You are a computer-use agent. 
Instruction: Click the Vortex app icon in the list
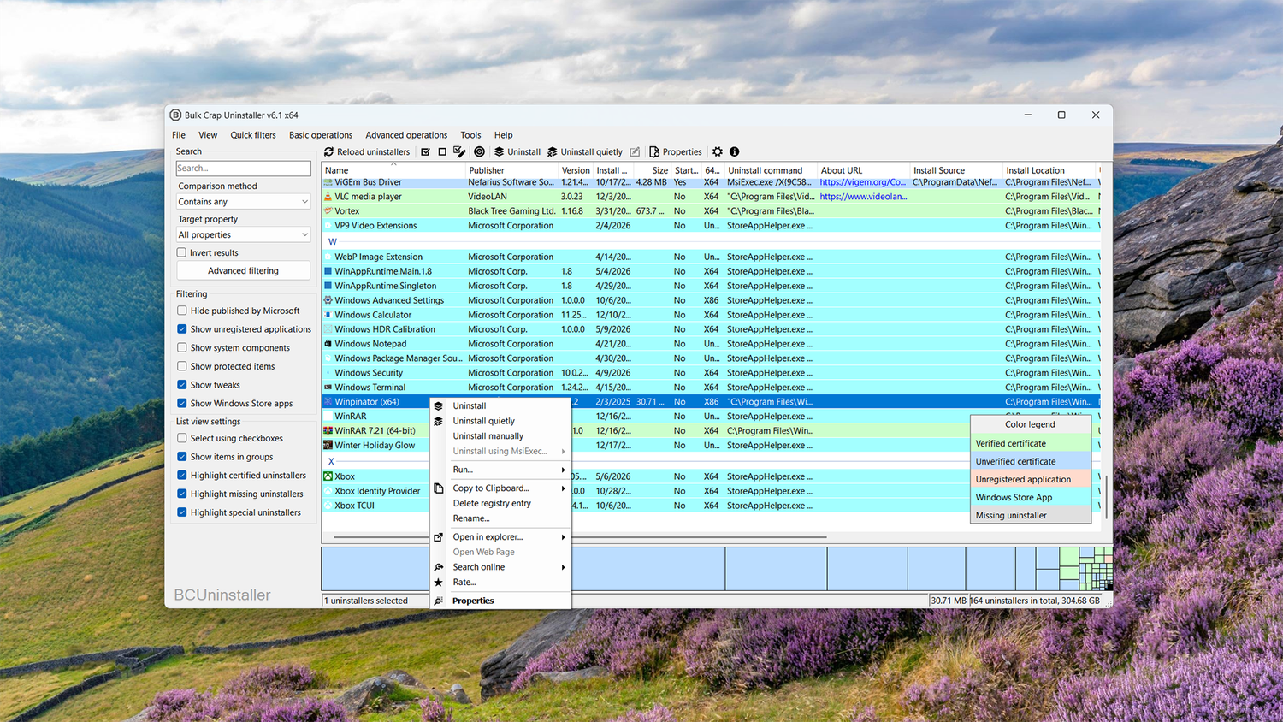328,210
